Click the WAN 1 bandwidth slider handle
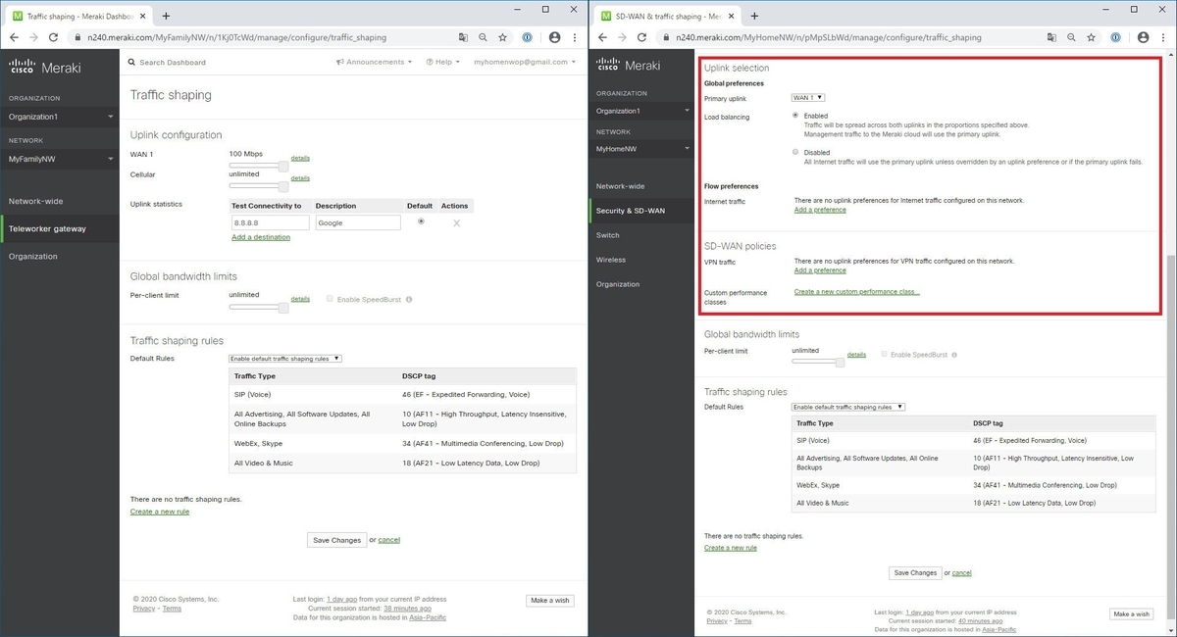This screenshot has width=1177, height=637. [x=283, y=166]
